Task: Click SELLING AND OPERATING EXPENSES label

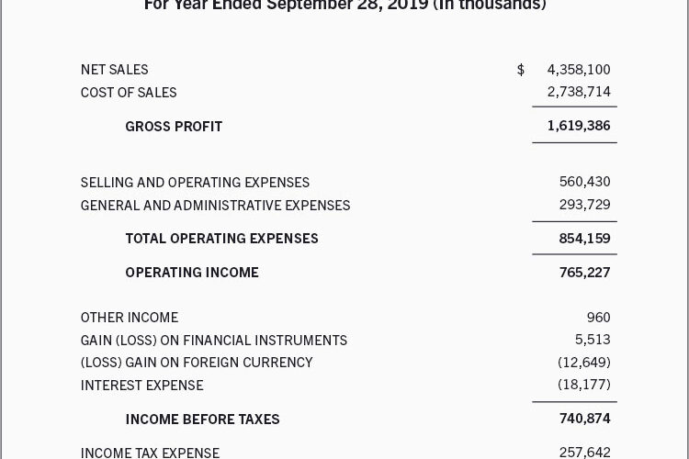Action: coord(195,183)
